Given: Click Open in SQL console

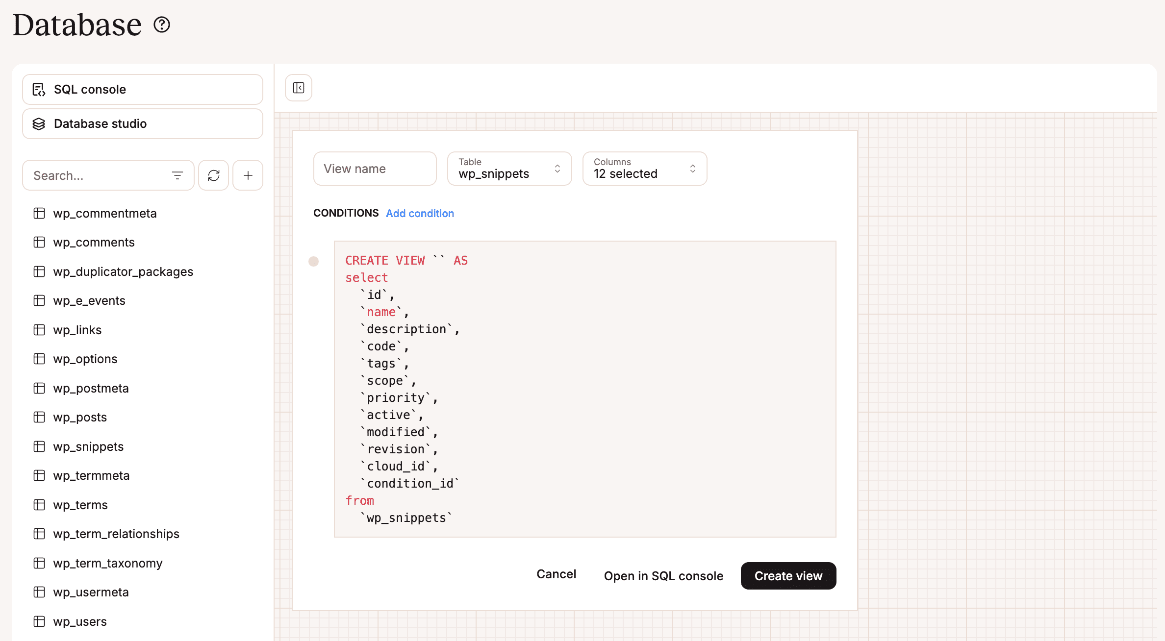Looking at the screenshot, I should click(x=664, y=576).
